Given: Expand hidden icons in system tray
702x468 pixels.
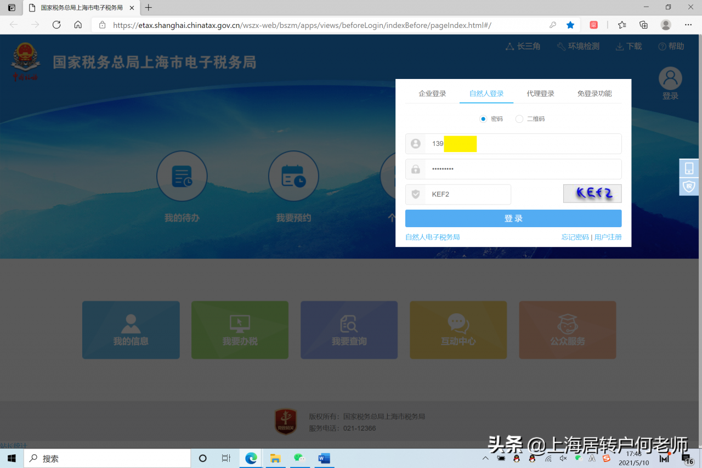Looking at the screenshot, I should point(485,458).
